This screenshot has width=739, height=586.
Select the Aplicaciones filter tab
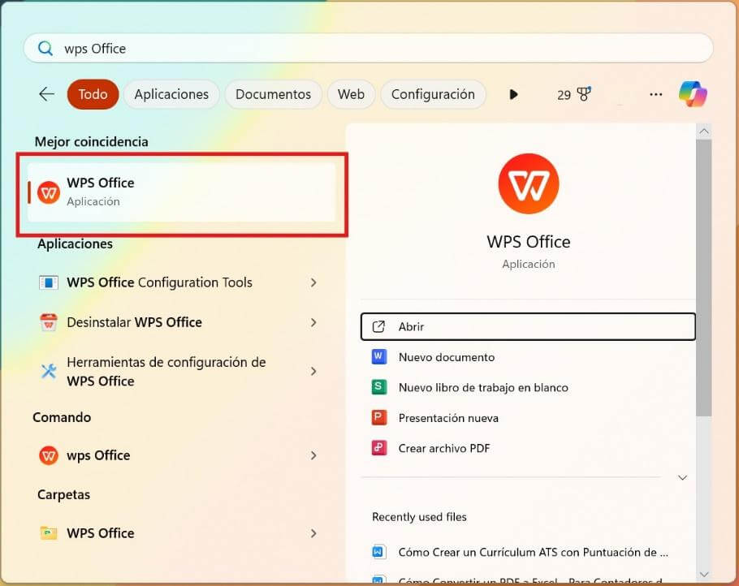(x=171, y=94)
